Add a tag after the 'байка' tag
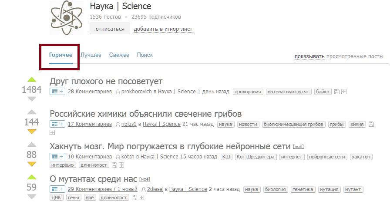Screen dimensions: 390x204 (x=344, y=92)
